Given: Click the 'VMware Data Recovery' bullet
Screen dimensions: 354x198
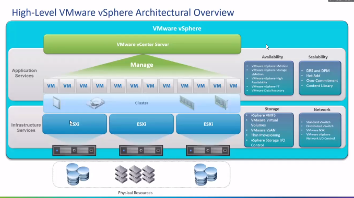Looking at the screenshot, I should pyautogui.click(x=268, y=91).
